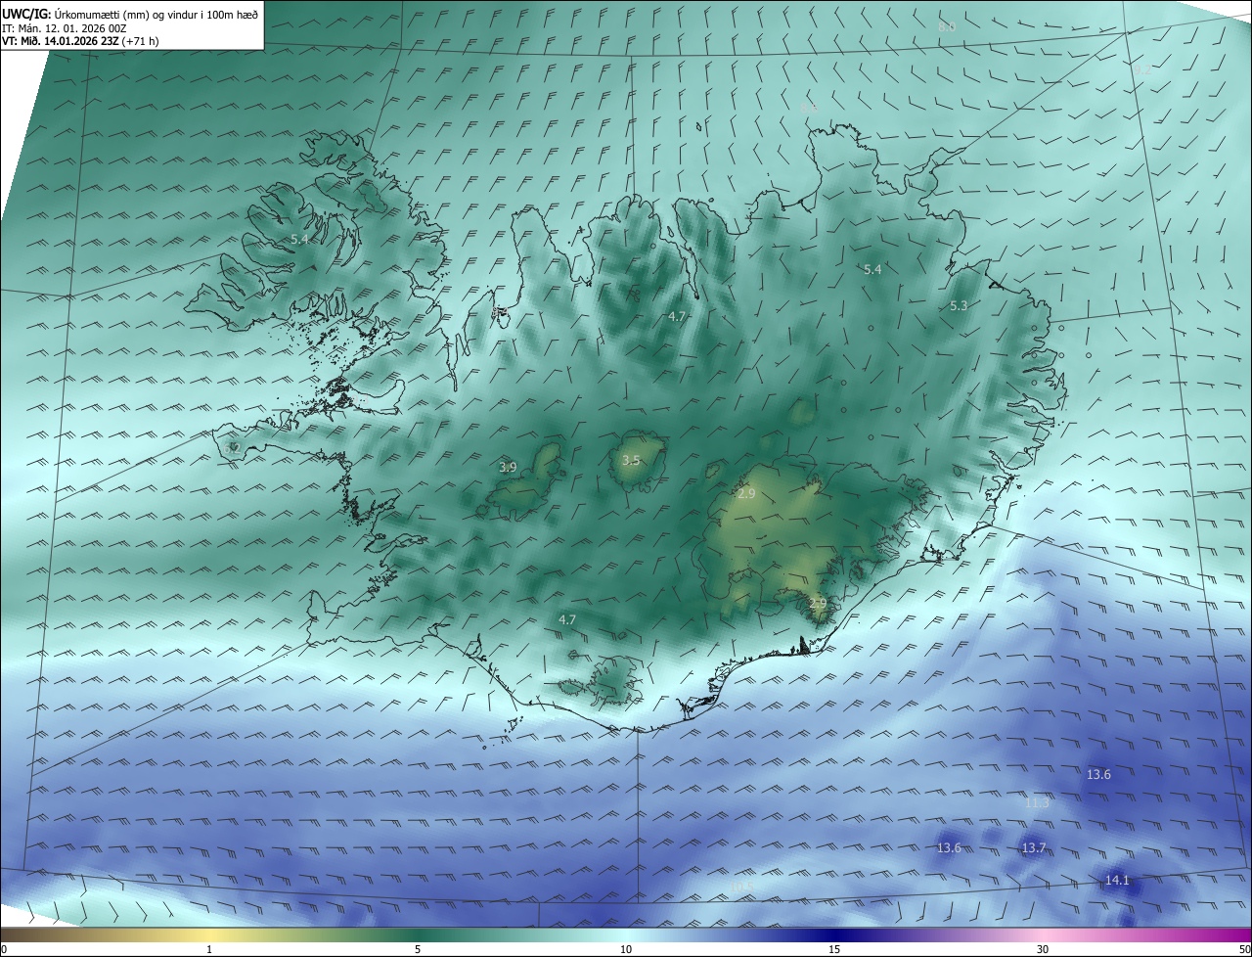Viewport: 1252px width, 957px height.
Task: Click the title 'UWC/IG: Úrkomumætti (mm) og vindur í 100m hæð'
Action: tap(130, 15)
